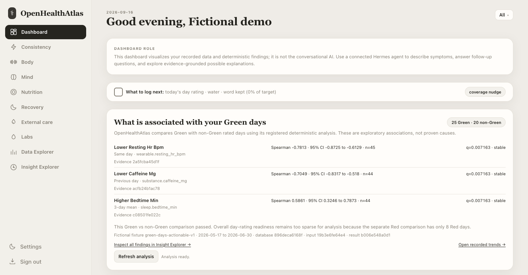This screenshot has width=528, height=275.
Task: Click Evidence acfb24b1ac78 text
Action: (137, 188)
